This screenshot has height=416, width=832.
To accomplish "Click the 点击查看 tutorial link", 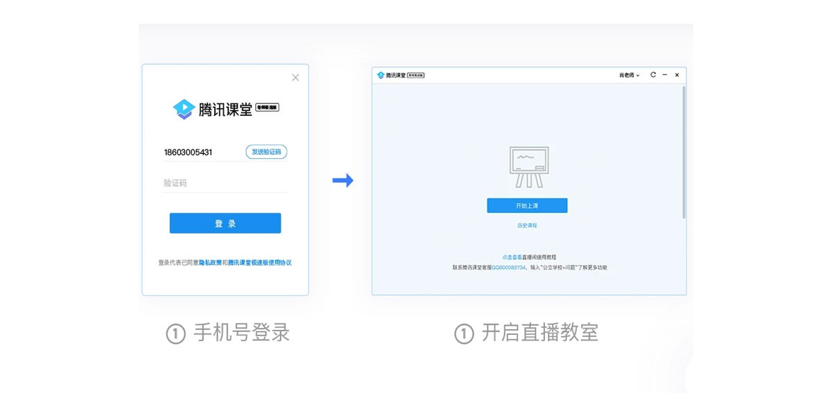I will [x=512, y=257].
